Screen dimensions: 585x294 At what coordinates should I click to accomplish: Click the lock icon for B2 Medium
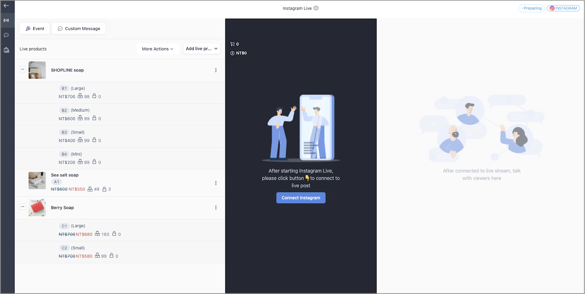click(94, 118)
